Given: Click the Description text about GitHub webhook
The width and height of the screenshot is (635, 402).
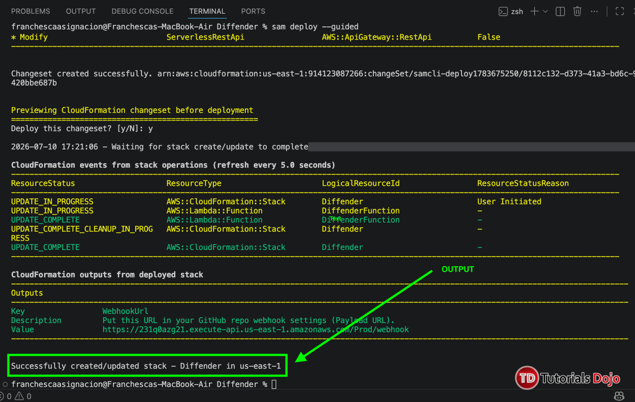Looking at the screenshot, I should [x=248, y=320].
